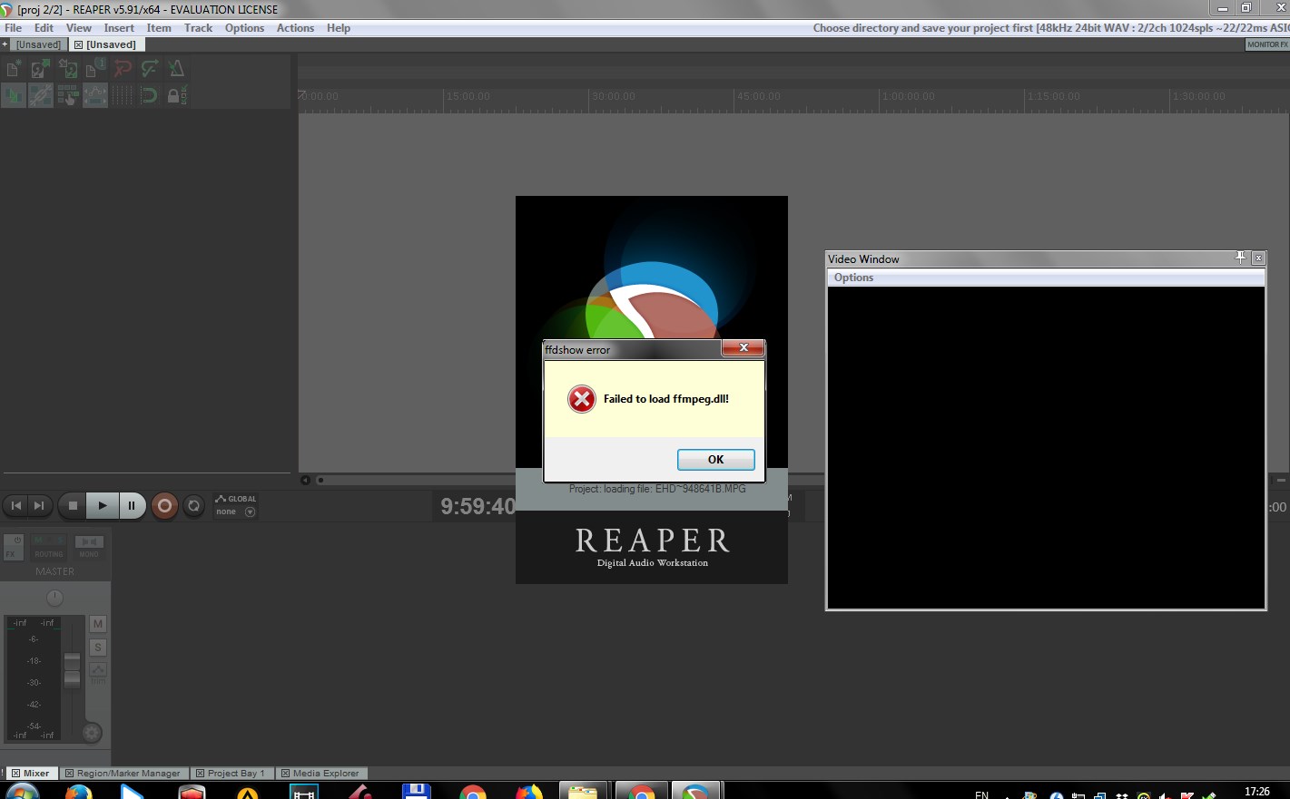Open the master track FX chain
Viewport: 1290px width, 799px height.
10,553
